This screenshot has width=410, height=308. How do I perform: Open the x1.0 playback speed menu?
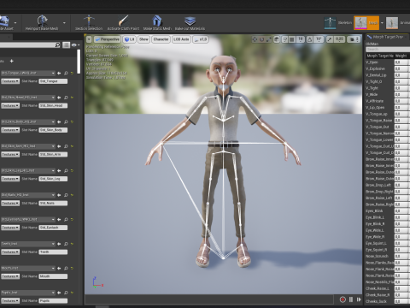[x=201, y=39]
